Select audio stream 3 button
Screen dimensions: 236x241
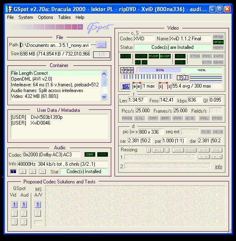pos(32,171)
